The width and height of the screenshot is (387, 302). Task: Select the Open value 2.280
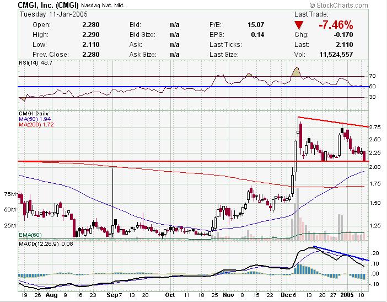[91, 25]
